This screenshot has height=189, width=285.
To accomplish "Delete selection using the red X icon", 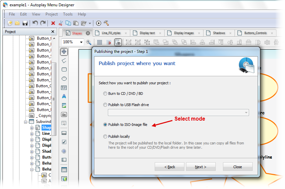I will (53, 23).
